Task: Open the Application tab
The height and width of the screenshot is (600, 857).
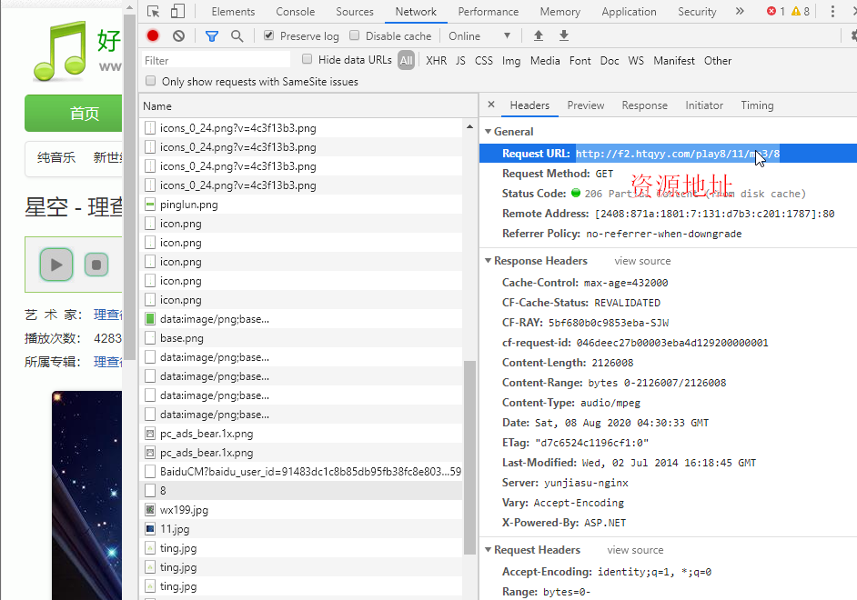Action: [629, 12]
